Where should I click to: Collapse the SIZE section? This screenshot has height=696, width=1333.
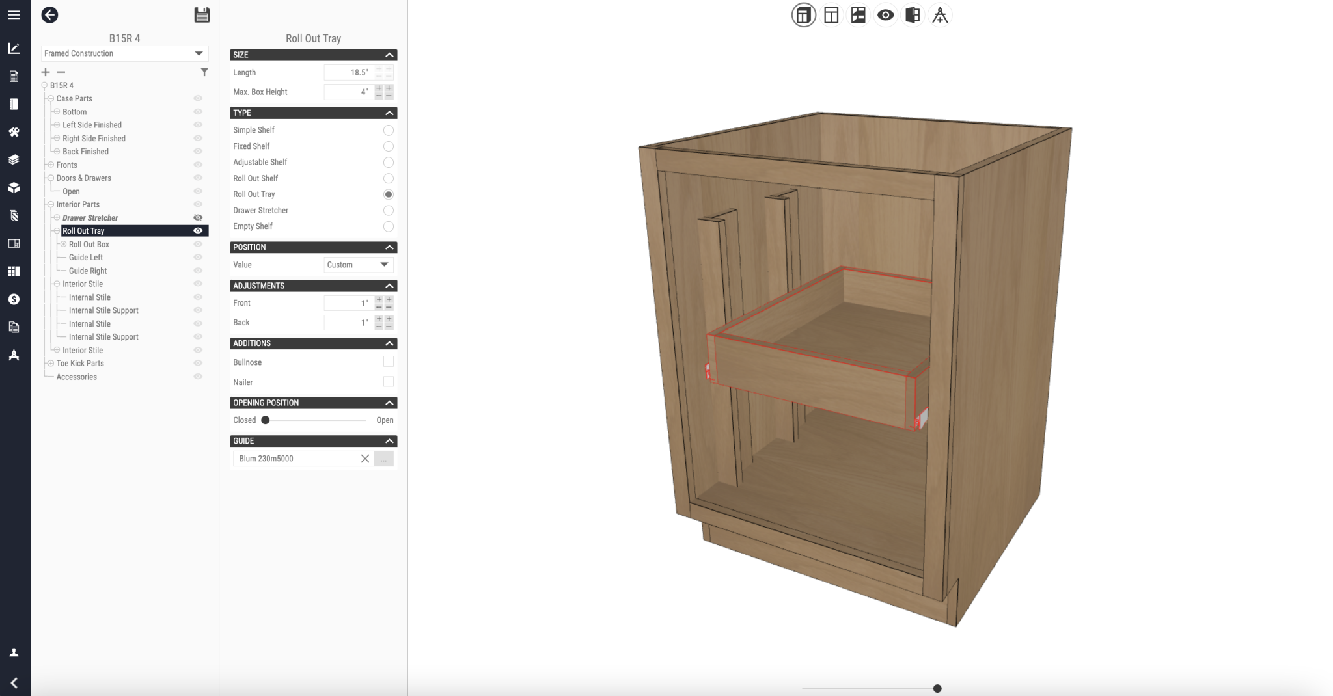[x=389, y=55]
